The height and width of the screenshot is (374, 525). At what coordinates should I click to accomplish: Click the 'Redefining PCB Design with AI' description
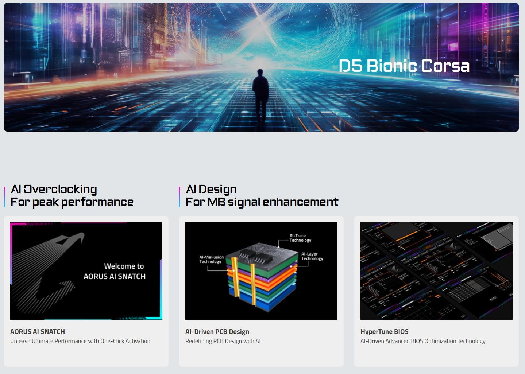point(223,341)
